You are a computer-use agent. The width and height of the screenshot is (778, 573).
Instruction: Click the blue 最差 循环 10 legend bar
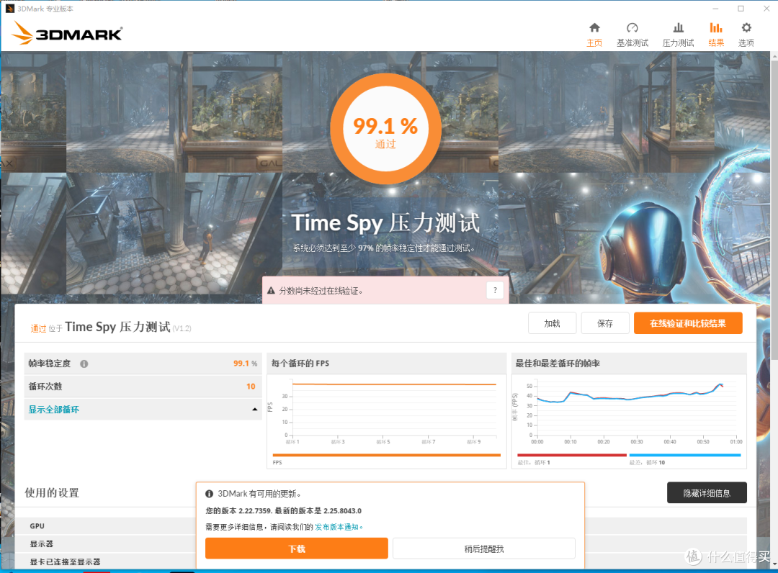[x=685, y=455]
